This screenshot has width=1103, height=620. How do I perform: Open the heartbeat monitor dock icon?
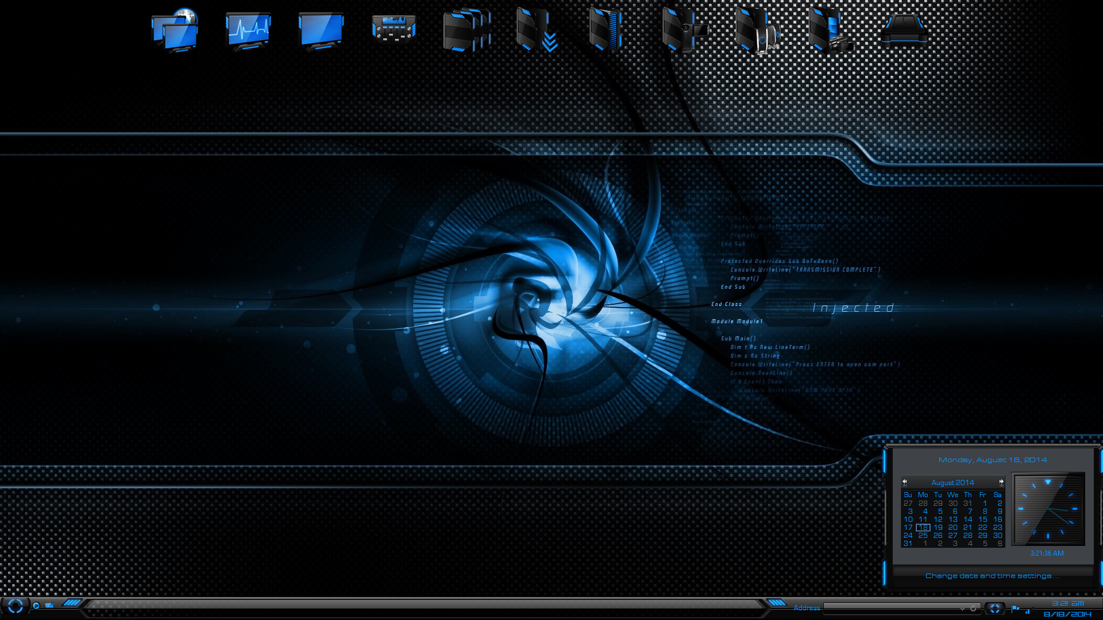(248, 31)
